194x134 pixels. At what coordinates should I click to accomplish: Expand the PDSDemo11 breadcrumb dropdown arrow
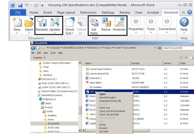(101, 48)
